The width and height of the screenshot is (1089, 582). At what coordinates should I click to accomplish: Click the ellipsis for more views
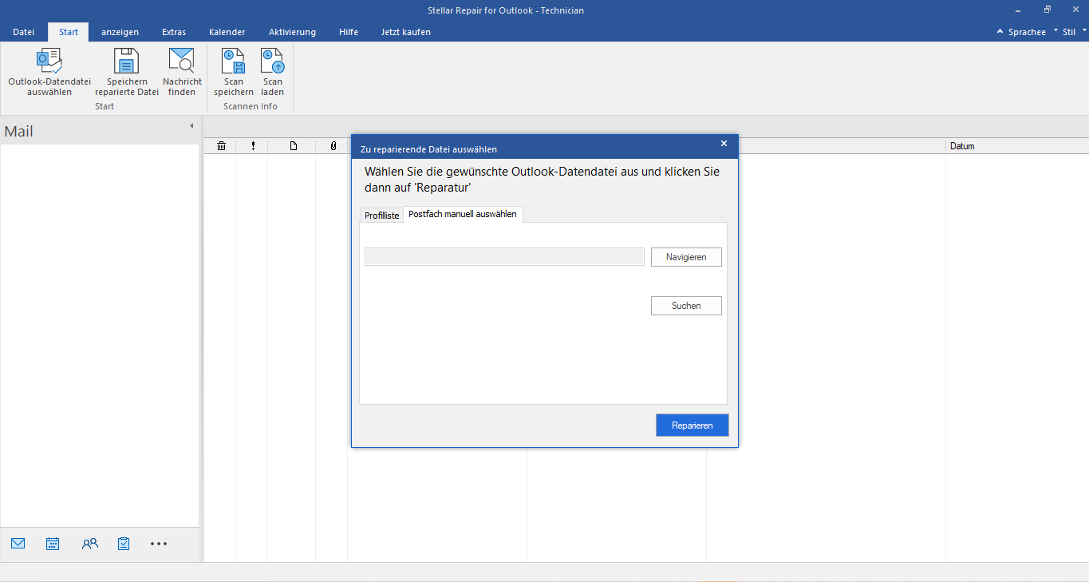[x=158, y=544]
